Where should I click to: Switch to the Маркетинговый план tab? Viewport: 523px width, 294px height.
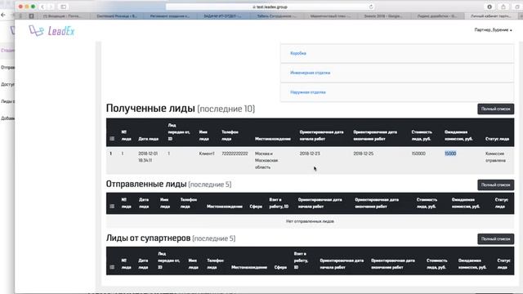[329, 16]
